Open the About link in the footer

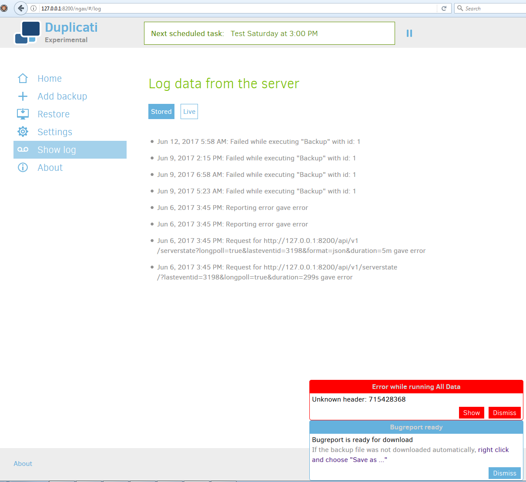click(x=23, y=464)
